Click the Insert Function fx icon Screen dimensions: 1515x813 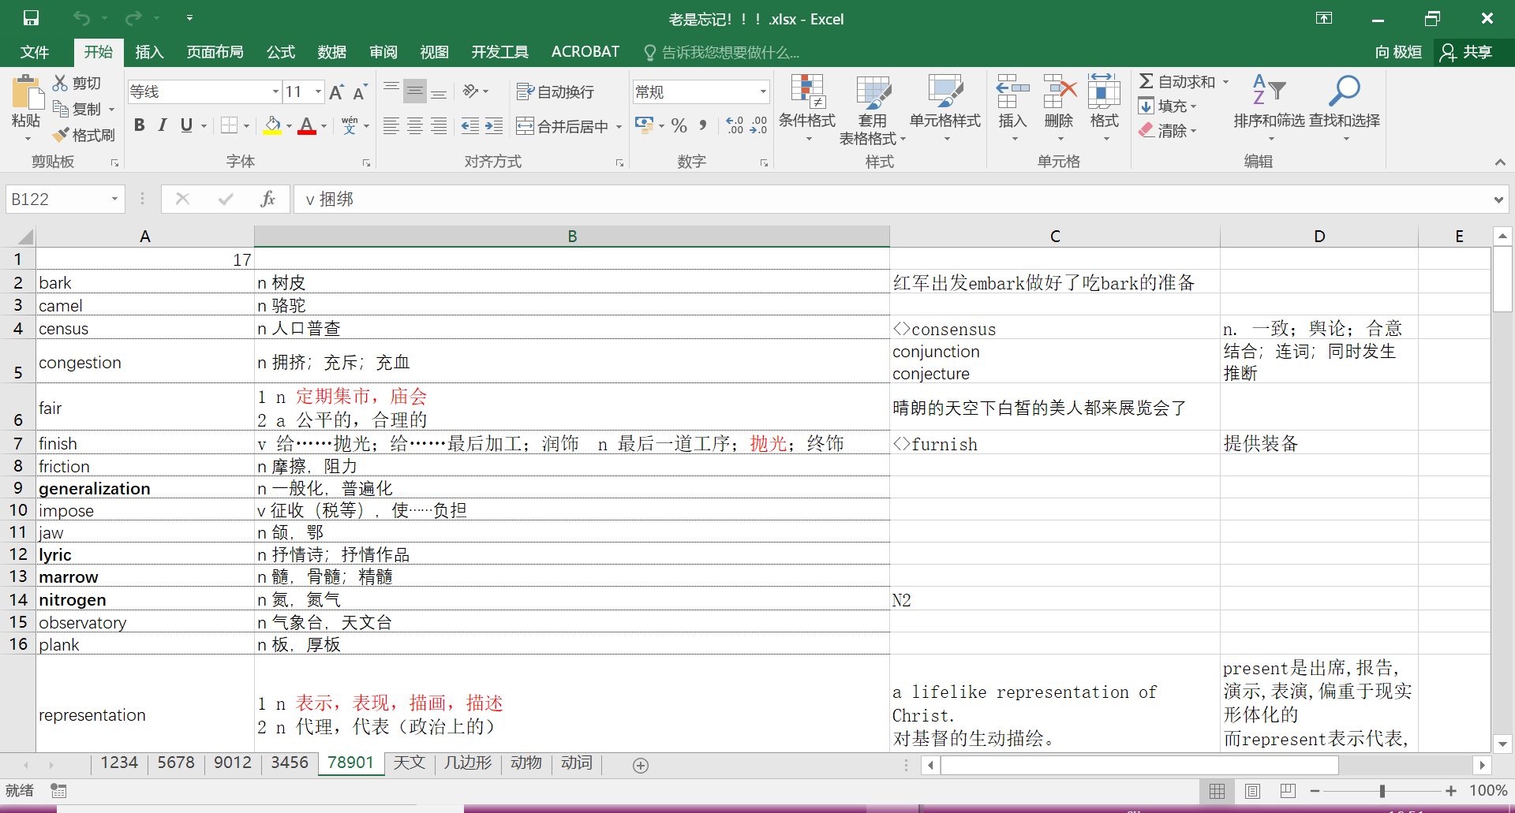click(x=267, y=199)
